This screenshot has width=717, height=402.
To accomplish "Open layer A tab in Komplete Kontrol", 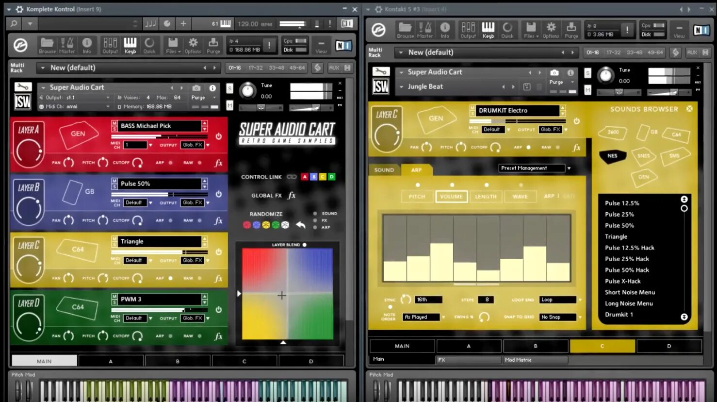I will pyautogui.click(x=111, y=361).
